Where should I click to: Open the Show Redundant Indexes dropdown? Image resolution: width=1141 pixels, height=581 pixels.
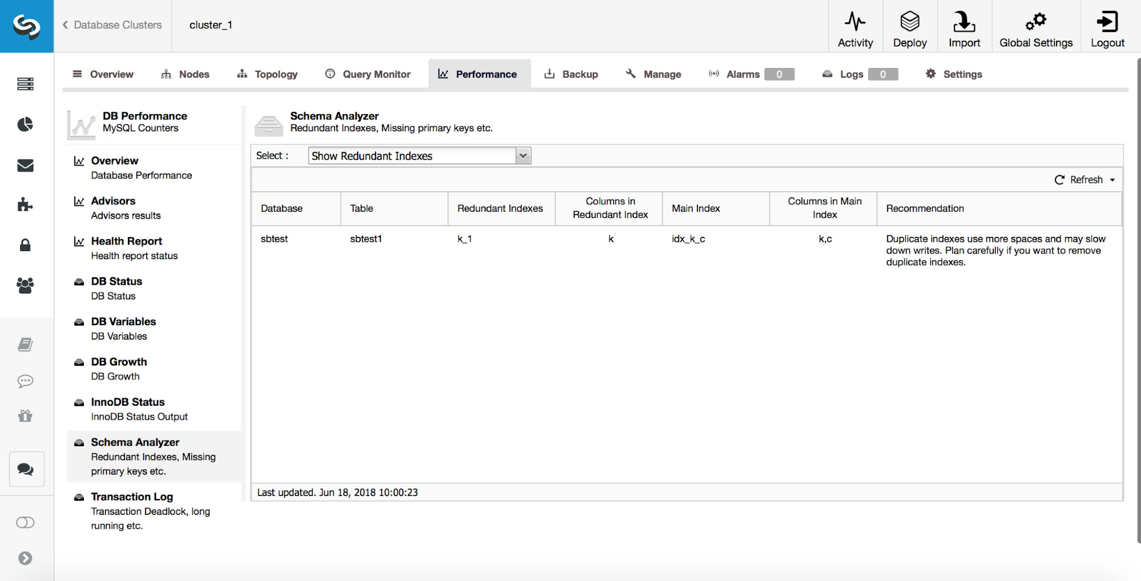point(420,156)
